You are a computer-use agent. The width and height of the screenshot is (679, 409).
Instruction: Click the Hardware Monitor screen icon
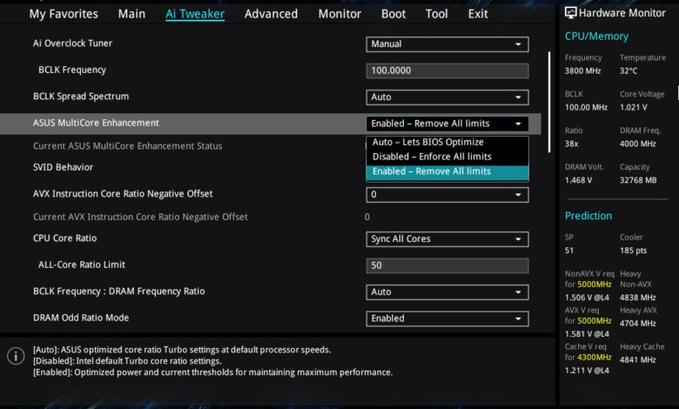pyautogui.click(x=571, y=13)
